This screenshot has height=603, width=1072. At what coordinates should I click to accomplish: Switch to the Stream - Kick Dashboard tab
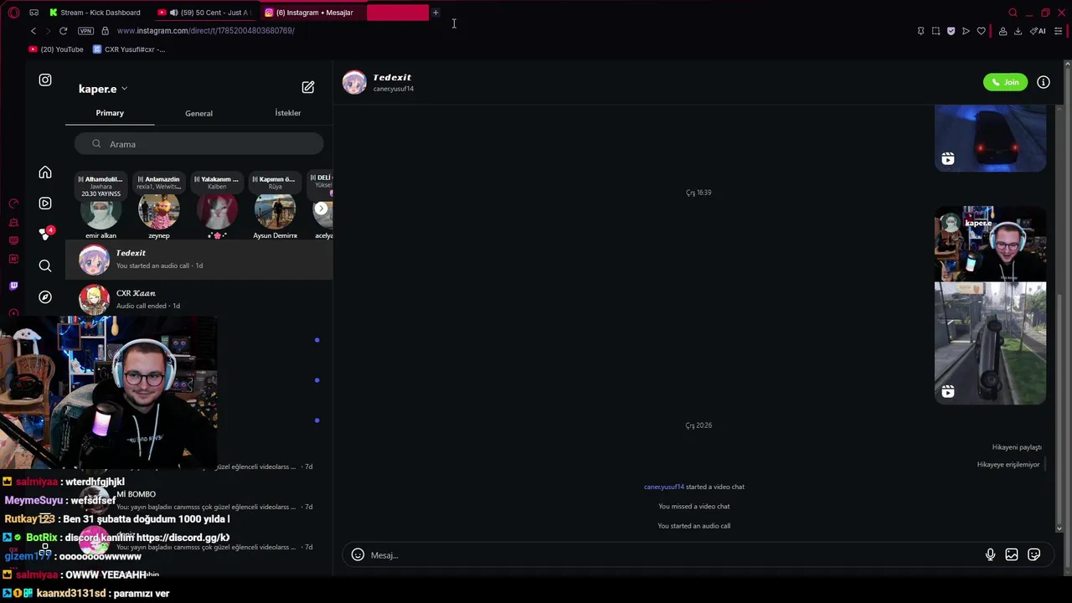[95, 13]
